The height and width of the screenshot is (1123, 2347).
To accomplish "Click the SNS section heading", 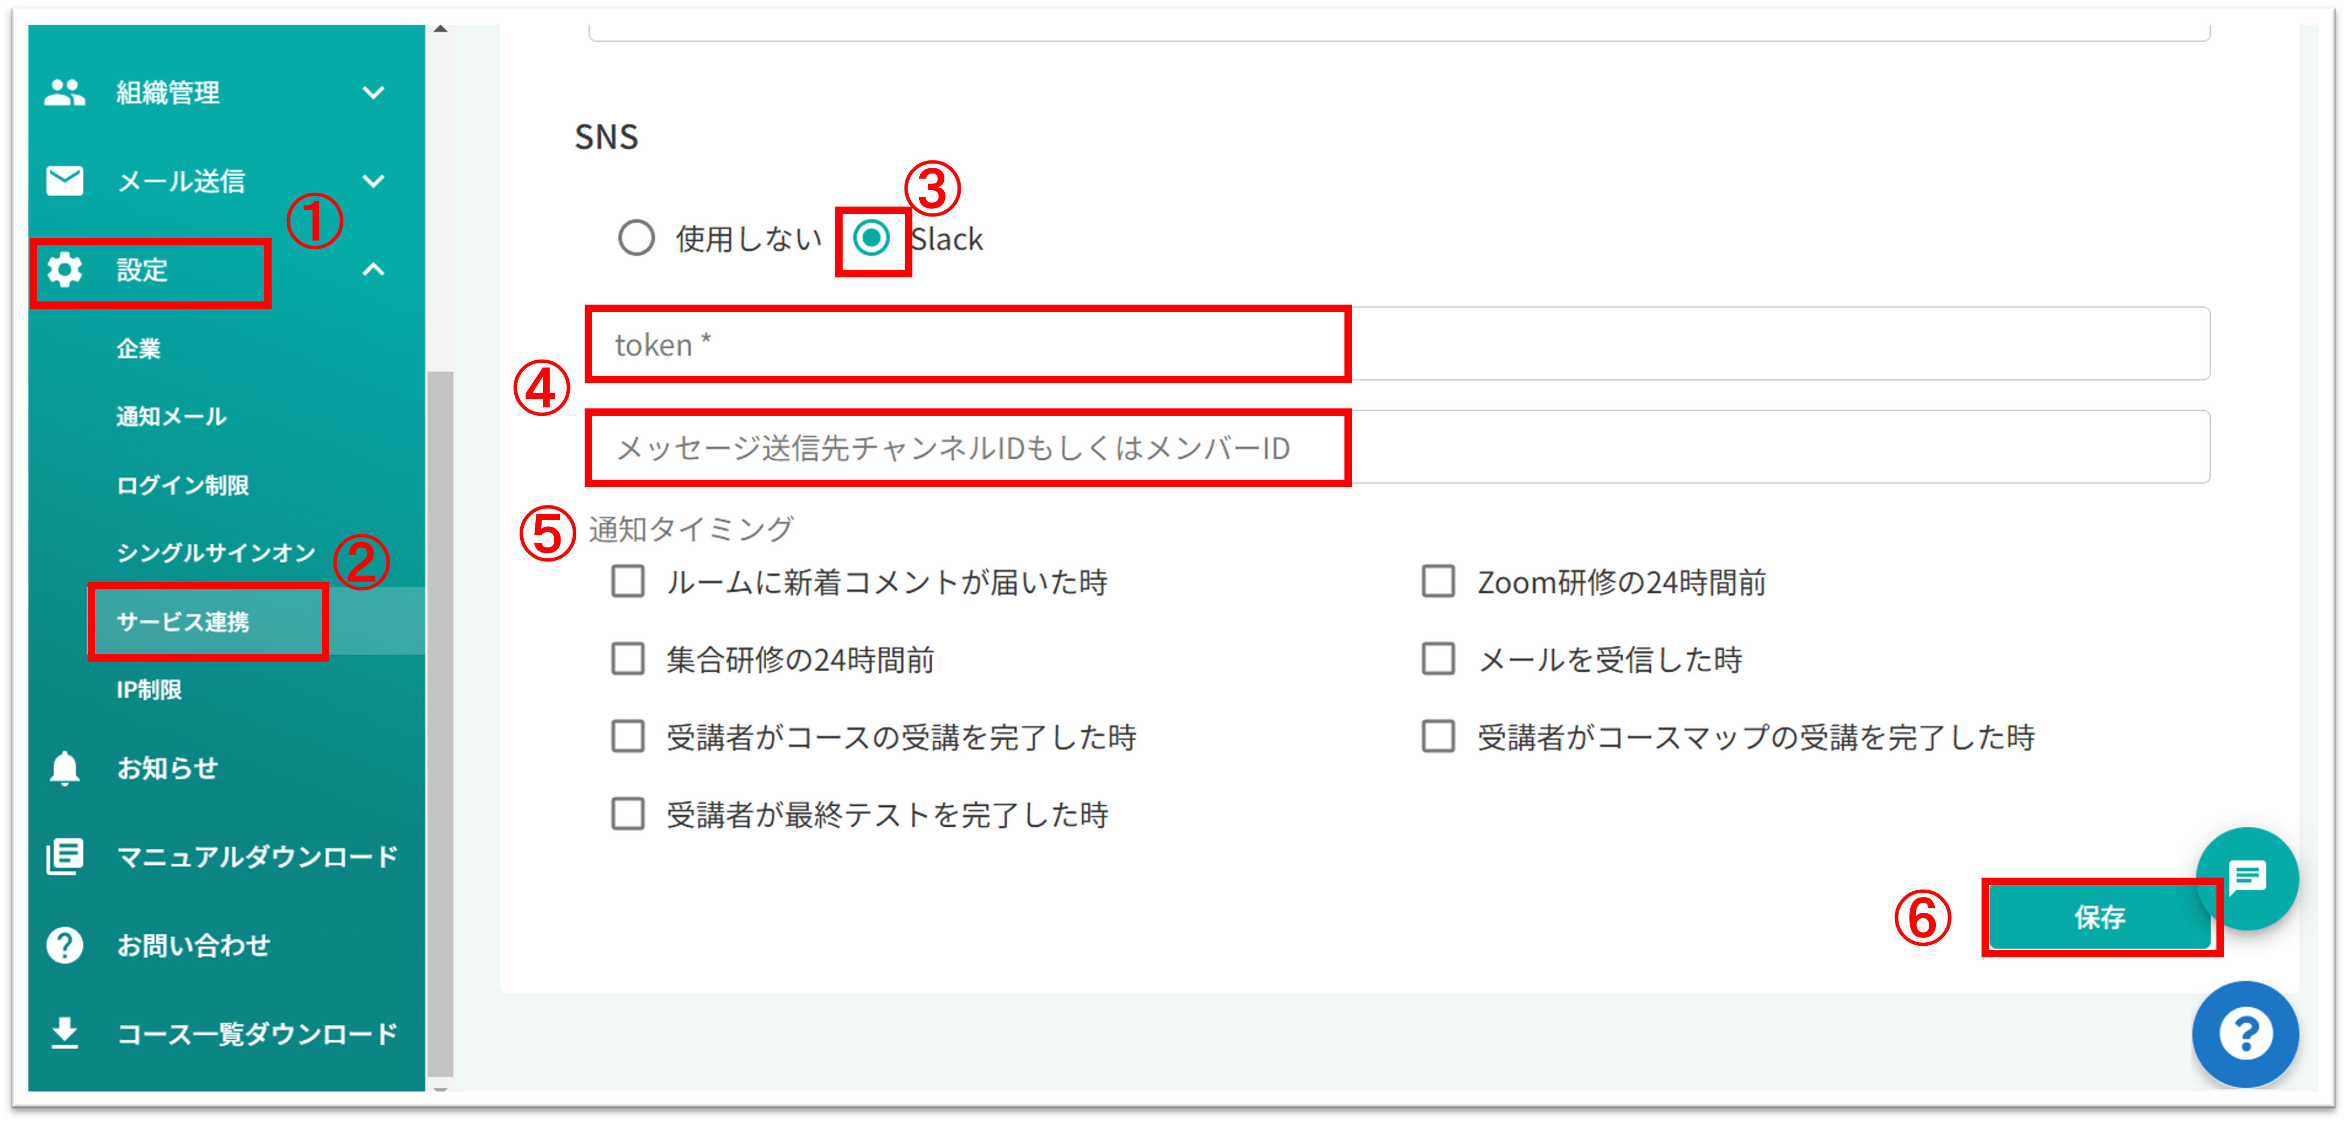I will (x=606, y=137).
